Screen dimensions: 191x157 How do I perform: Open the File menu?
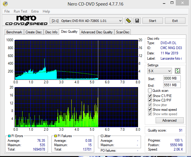[7, 11]
